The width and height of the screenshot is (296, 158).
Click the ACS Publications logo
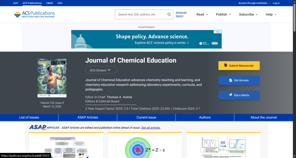click(x=35, y=14)
